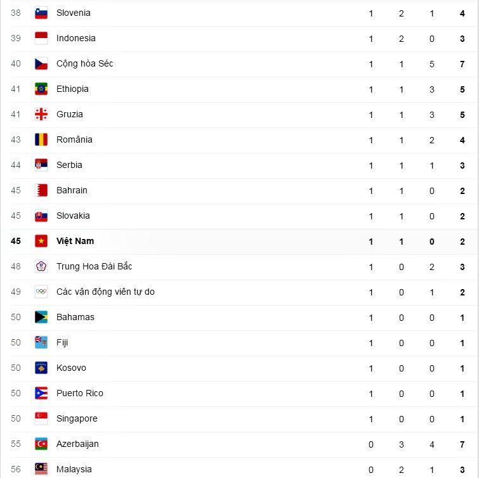This screenshot has height=478, width=479.
Task: Click the Kosovo flag icon
Action: click(x=41, y=368)
